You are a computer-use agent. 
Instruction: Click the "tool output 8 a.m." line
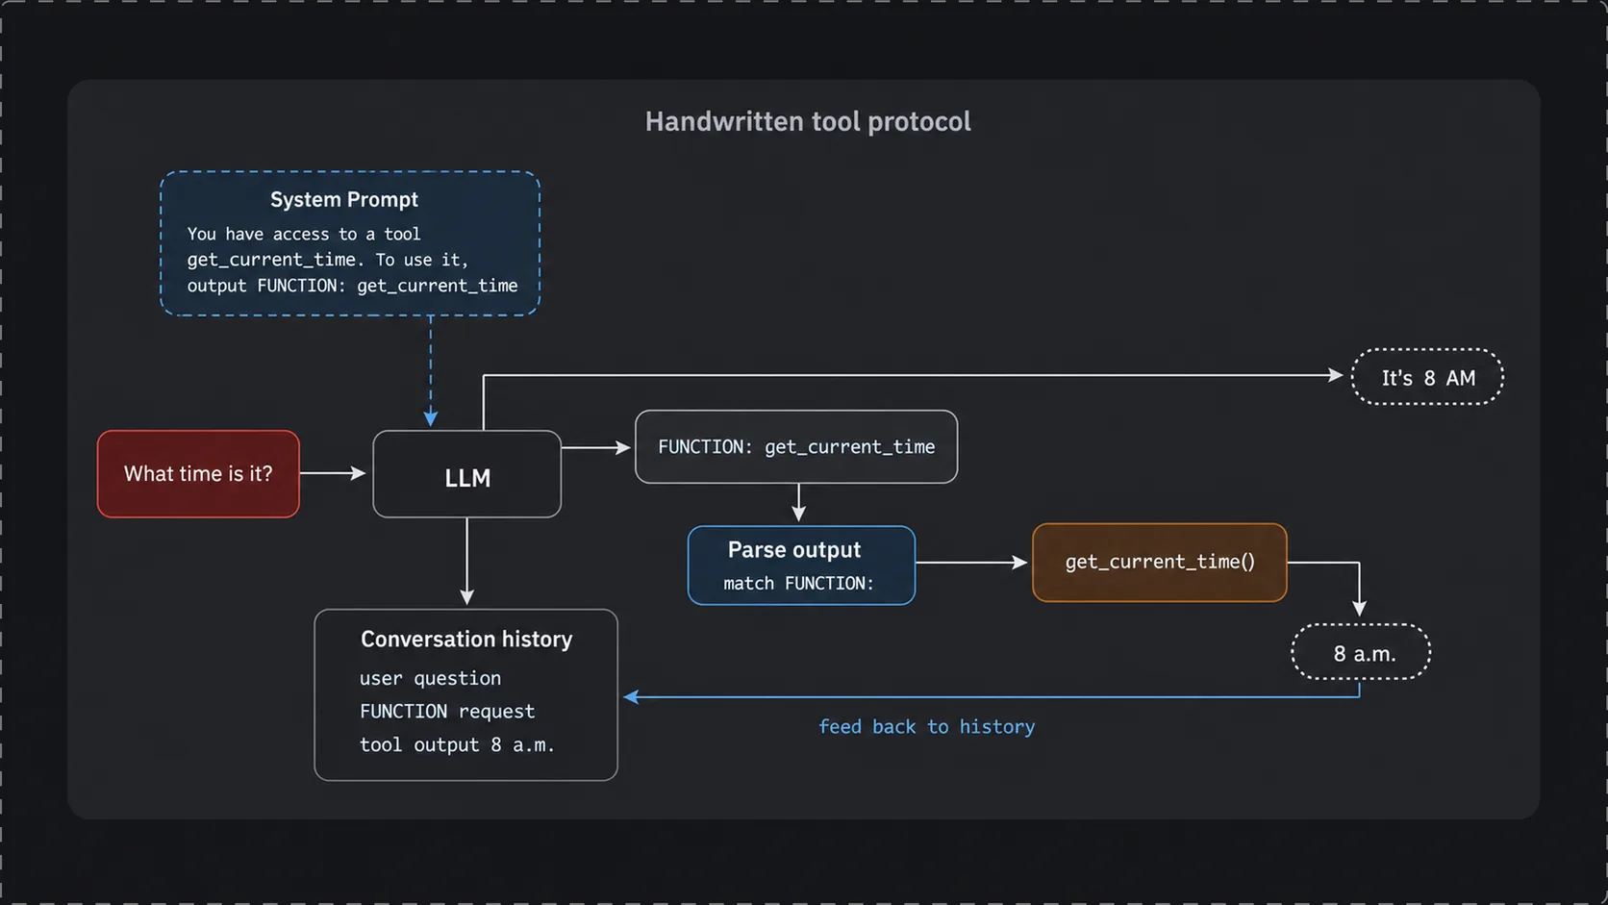[457, 745]
